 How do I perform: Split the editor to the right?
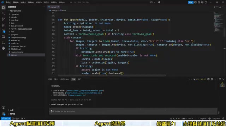point(220,7)
